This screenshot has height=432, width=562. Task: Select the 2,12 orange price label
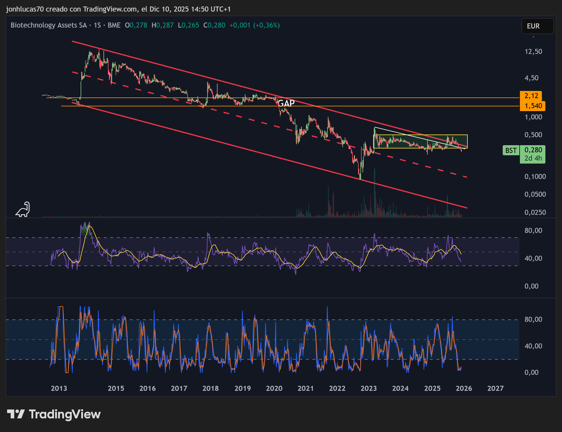(531, 96)
